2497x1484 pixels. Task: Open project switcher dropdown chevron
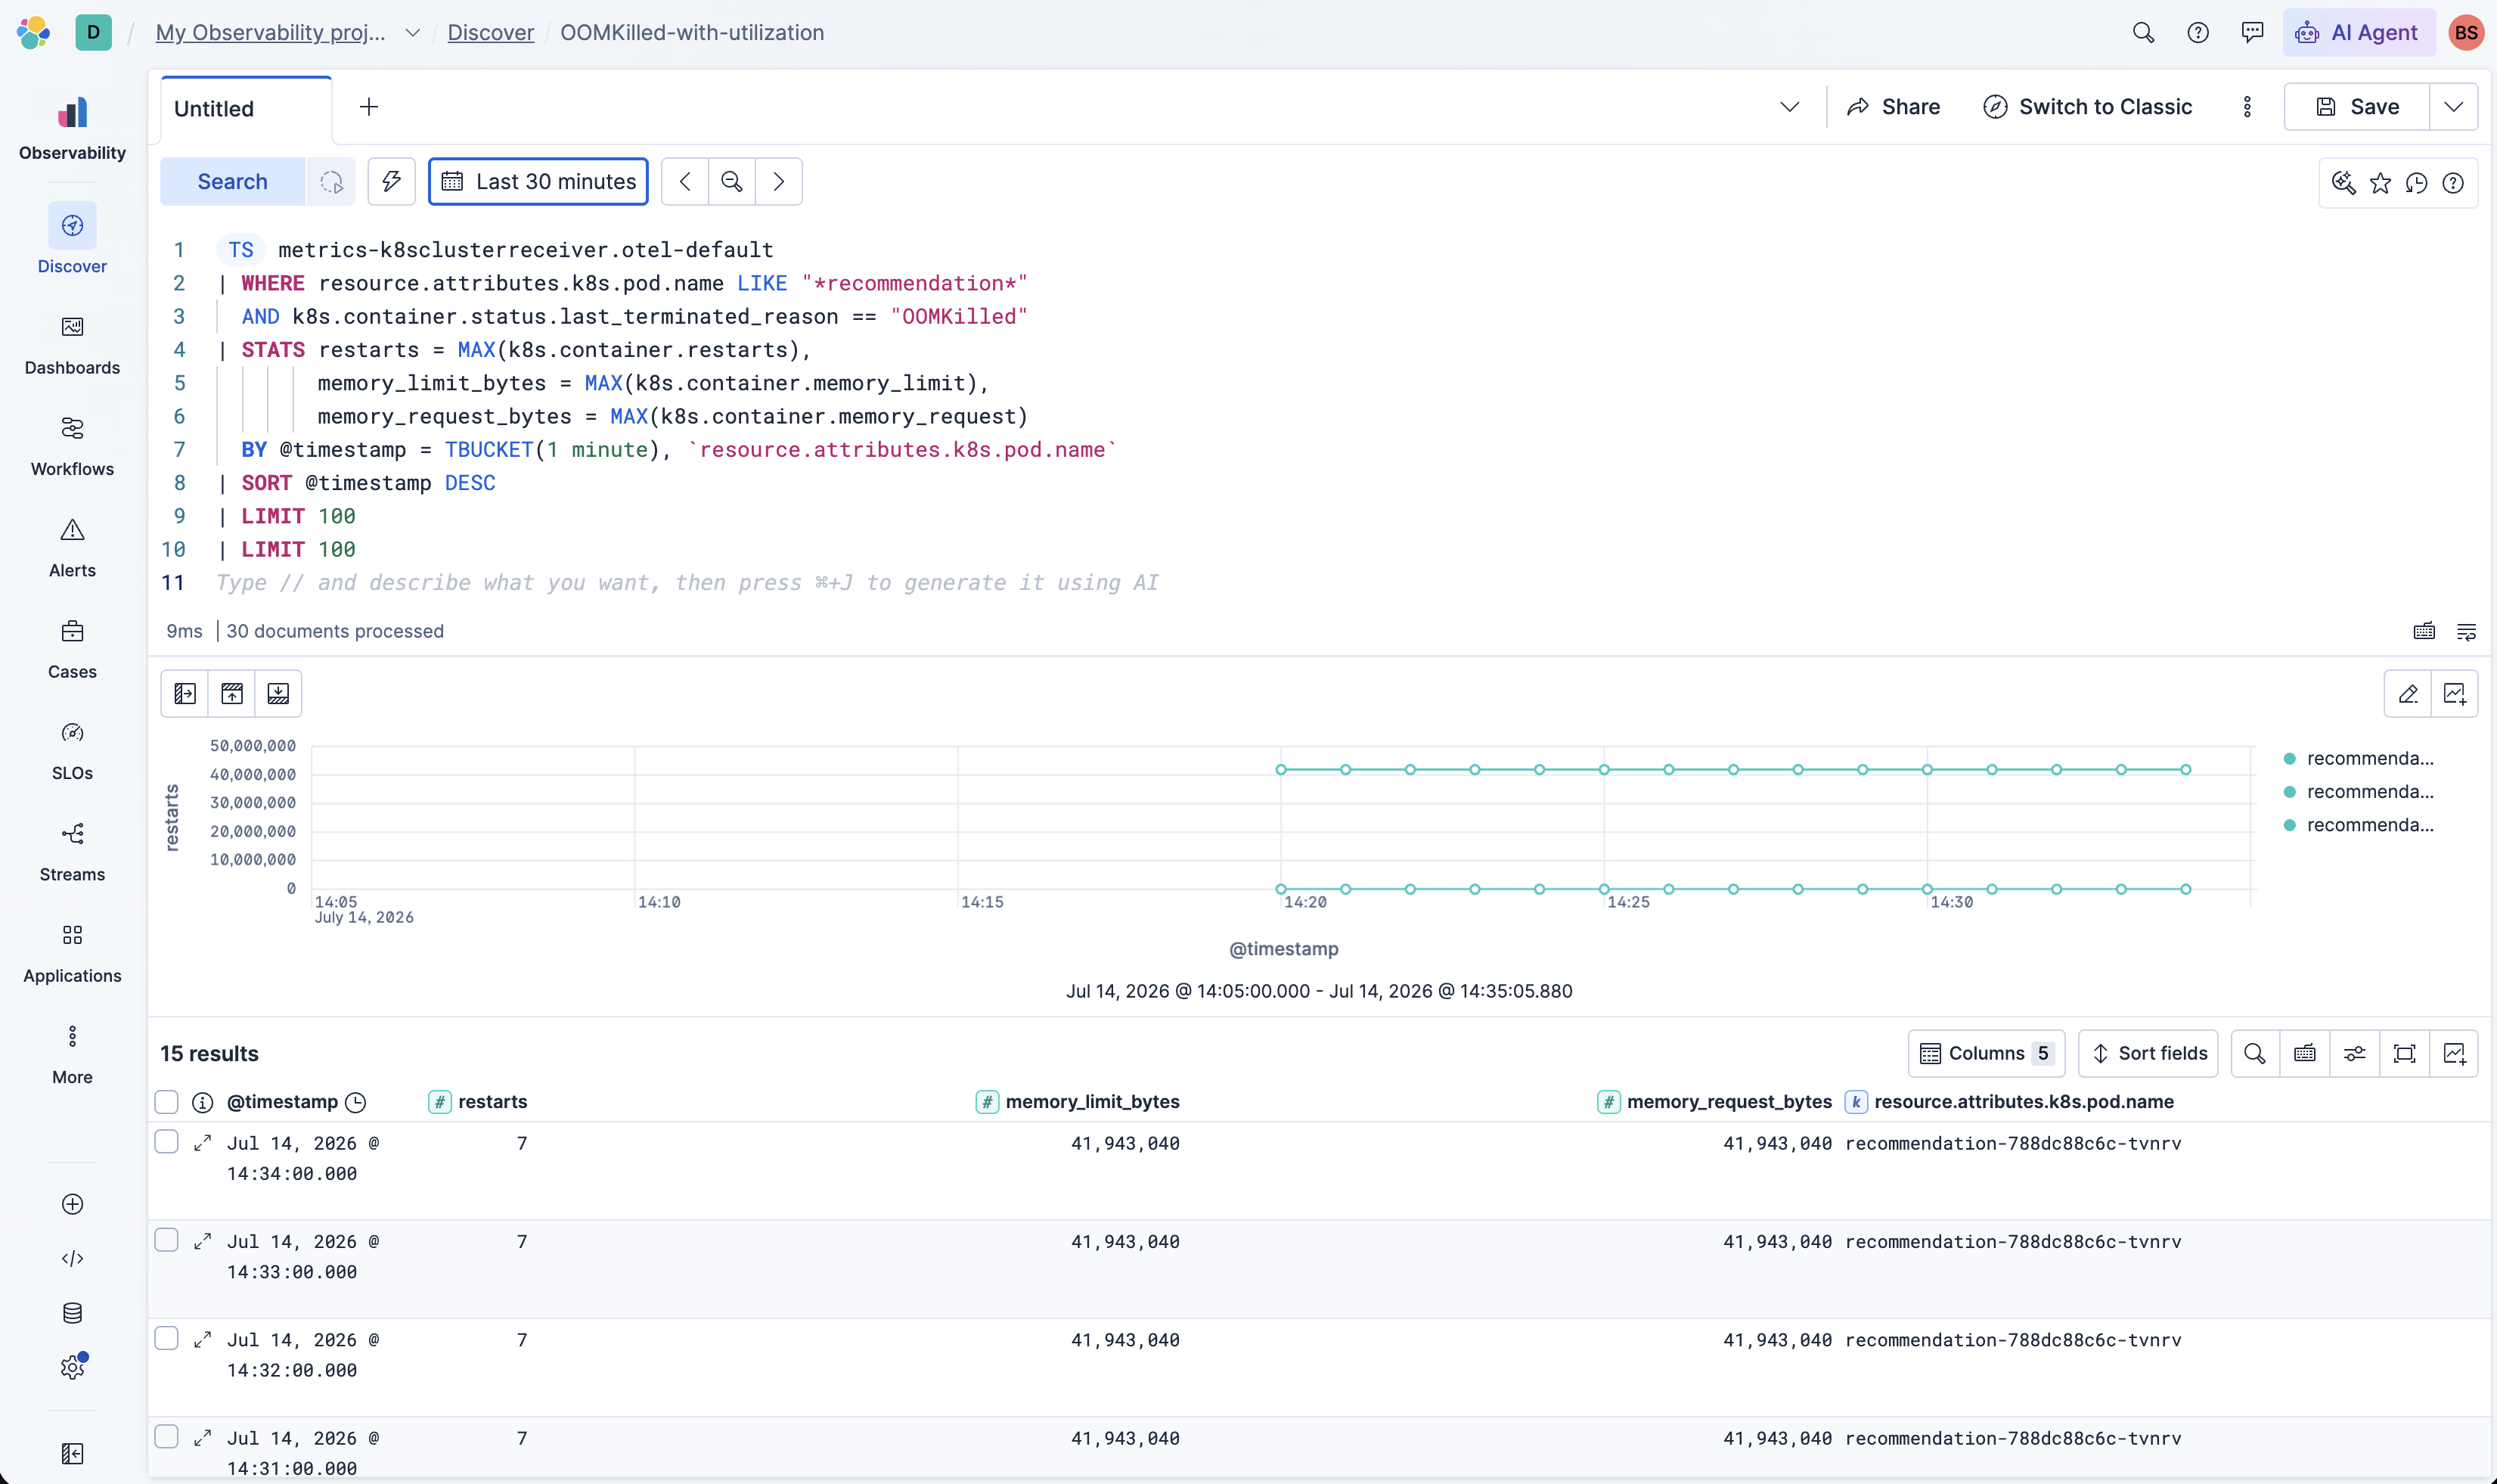pos(412,32)
